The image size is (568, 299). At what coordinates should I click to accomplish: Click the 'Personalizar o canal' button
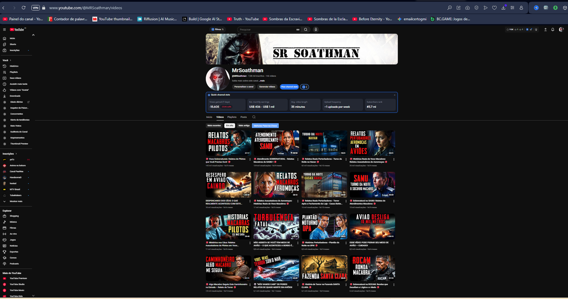(x=244, y=87)
